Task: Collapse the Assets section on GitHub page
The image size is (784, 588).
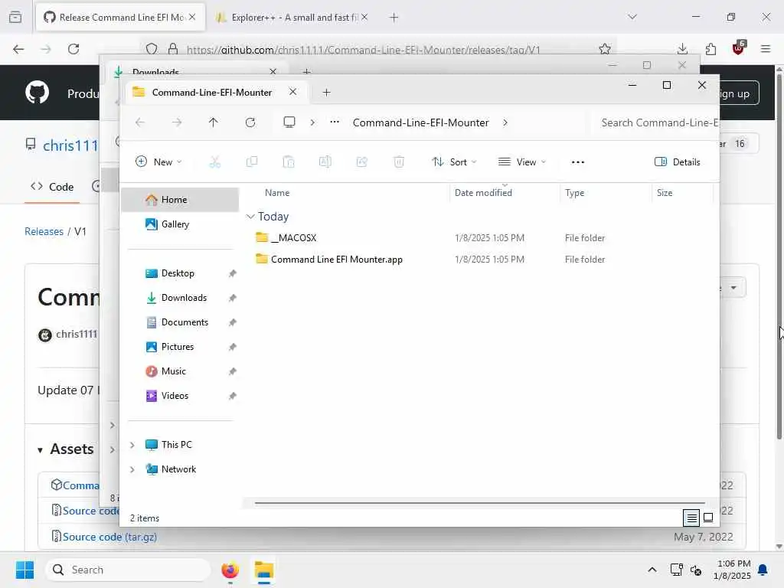Action: click(x=40, y=450)
